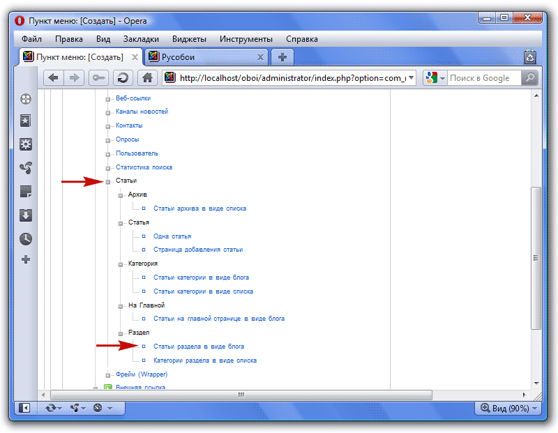Open the History clock panel in sidebar
The image size is (558, 433).
pyautogui.click(x=26, y=238)
